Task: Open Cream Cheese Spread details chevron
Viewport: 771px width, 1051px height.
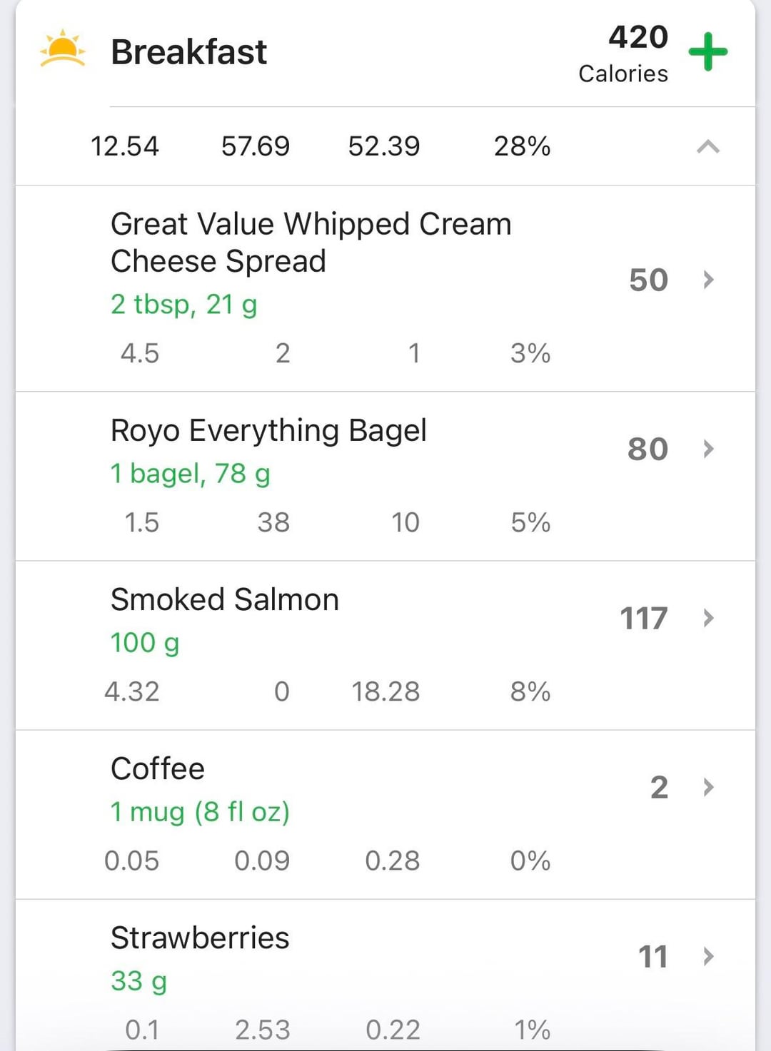Action: click(x=708, y=280)
